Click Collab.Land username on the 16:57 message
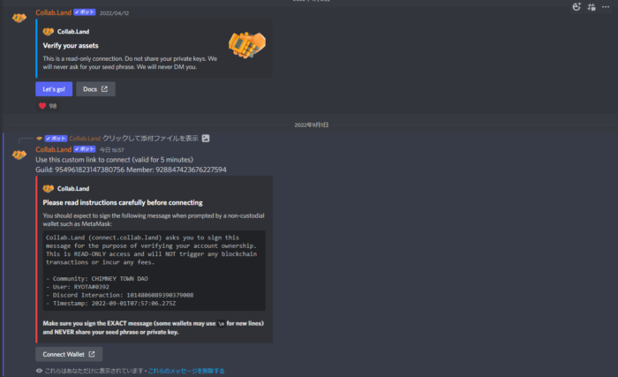 pyautogui.click(x=54, y=149)
